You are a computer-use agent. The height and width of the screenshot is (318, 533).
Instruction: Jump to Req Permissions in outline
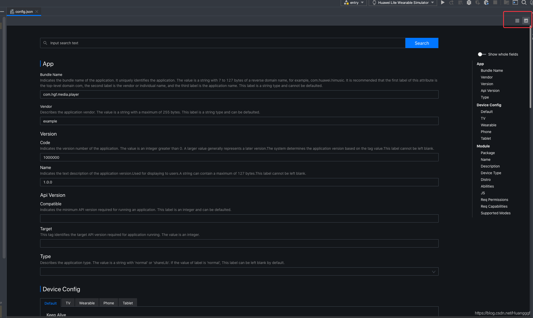point(494,200)
